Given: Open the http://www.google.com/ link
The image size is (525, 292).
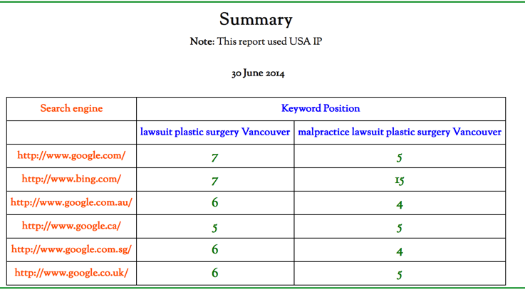Looking at the screenshot, I should coord(71,156).
